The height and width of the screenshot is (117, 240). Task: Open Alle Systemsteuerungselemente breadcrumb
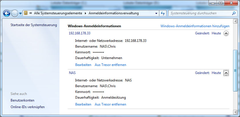click(x=58, y=13)
